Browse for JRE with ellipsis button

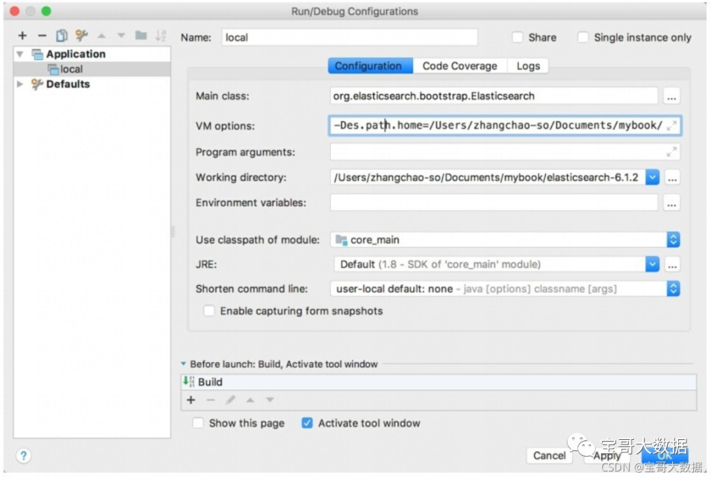point(672,265)
